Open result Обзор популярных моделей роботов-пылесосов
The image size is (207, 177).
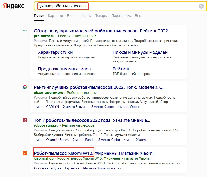click(101, 31)
